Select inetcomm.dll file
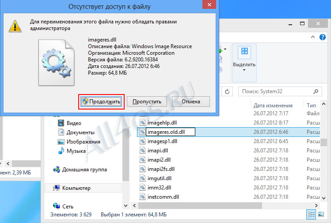 coord(163,197)
